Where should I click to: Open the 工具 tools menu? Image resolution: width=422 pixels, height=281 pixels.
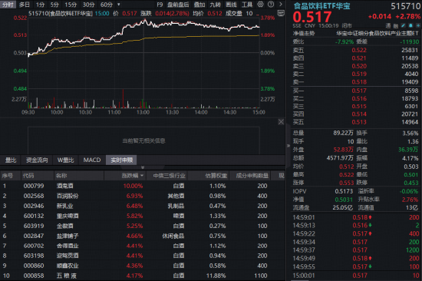[x=247, y=5]
